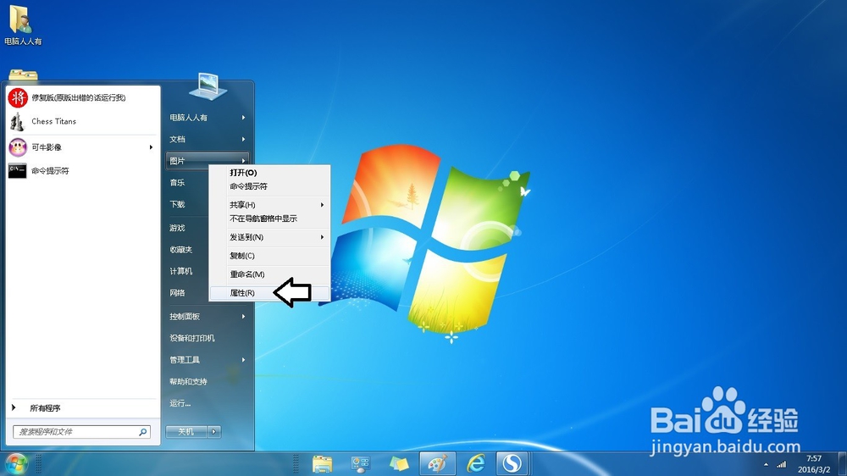Expand the 文档 submenu arrow
The width and height of the screenshot is (847, 476).
tap(244, 139)
